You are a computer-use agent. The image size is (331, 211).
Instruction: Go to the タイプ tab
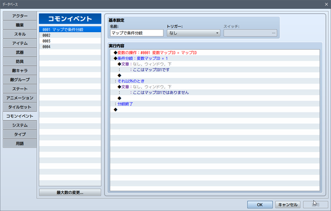pyautogui.click(x=20, y=134)
